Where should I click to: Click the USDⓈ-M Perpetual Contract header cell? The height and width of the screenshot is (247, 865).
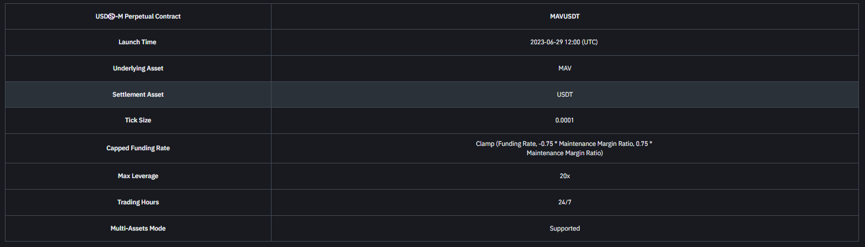click(x=138, y=16)
